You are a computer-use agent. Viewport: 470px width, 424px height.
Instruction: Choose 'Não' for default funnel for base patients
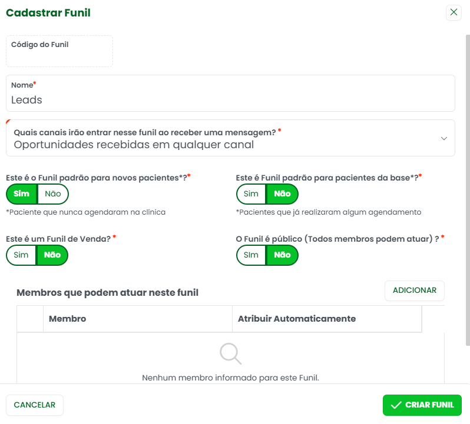click(x=283, y=194)
